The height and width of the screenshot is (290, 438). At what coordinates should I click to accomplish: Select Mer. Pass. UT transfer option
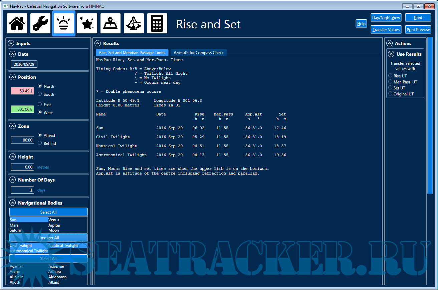pyautogui.click(x=390, y=82)
